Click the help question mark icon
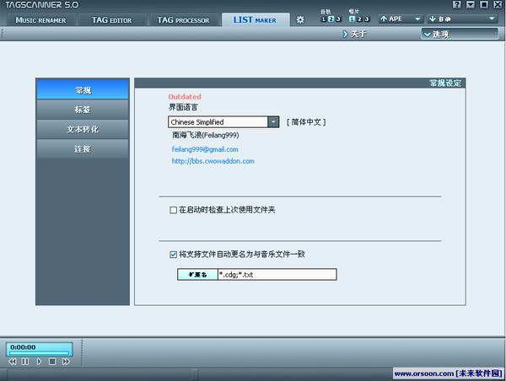Image resolution: width=506 pixels, height=381 pixels. (456, 4)
